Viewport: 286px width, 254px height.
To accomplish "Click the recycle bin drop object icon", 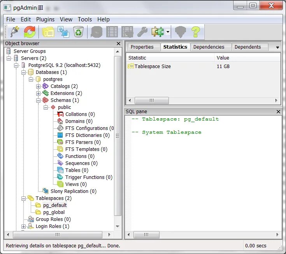I will click(x=79, y=32).
